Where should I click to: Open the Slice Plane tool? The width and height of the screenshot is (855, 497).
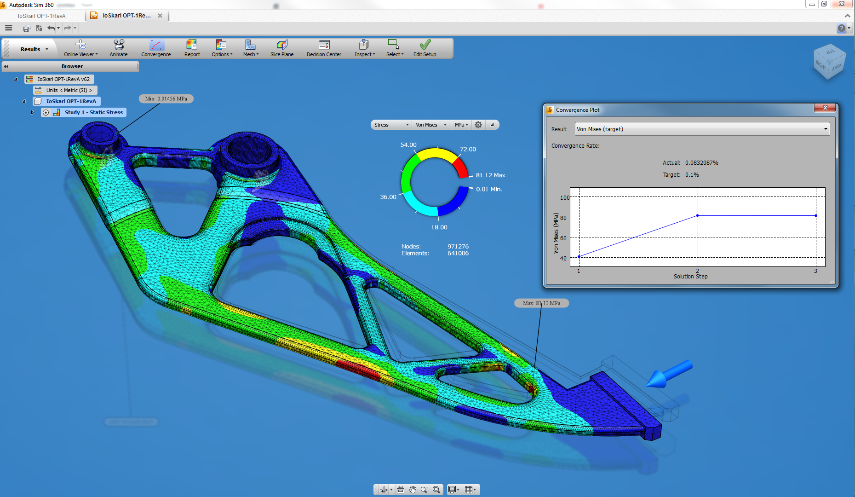(282, 48)
